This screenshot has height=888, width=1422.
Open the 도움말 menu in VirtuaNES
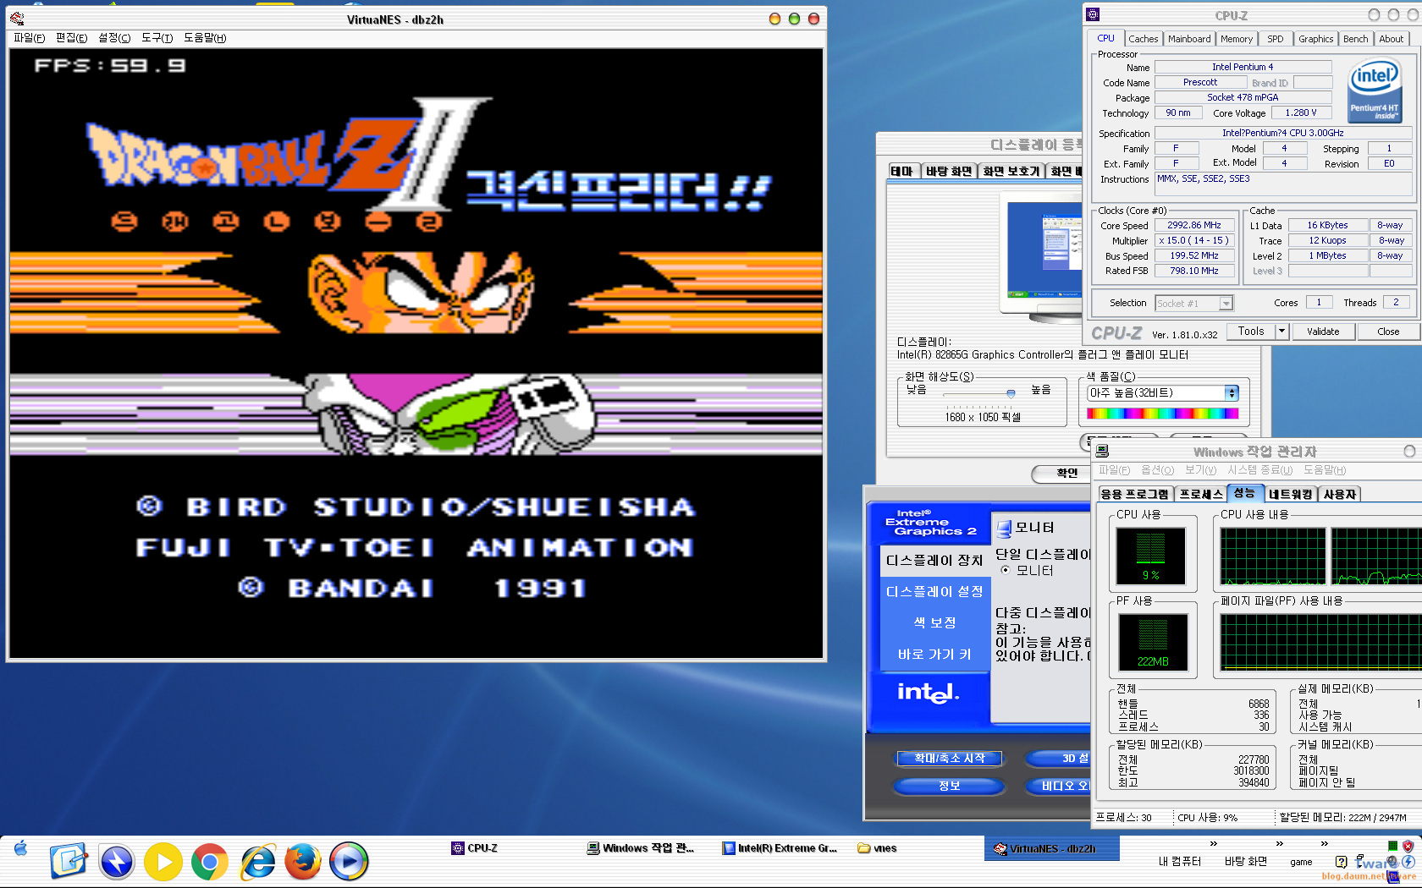pyautogui.click(x=205, y=38)
